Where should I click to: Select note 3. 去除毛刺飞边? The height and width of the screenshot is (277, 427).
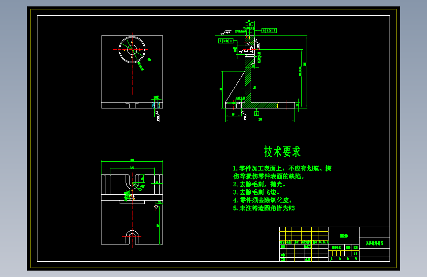click(256, 192)
